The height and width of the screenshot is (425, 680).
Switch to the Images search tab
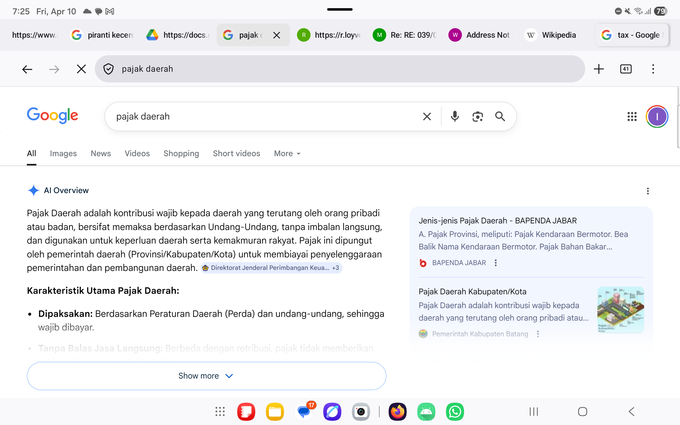pyautogui.click(x=63, y=154)
